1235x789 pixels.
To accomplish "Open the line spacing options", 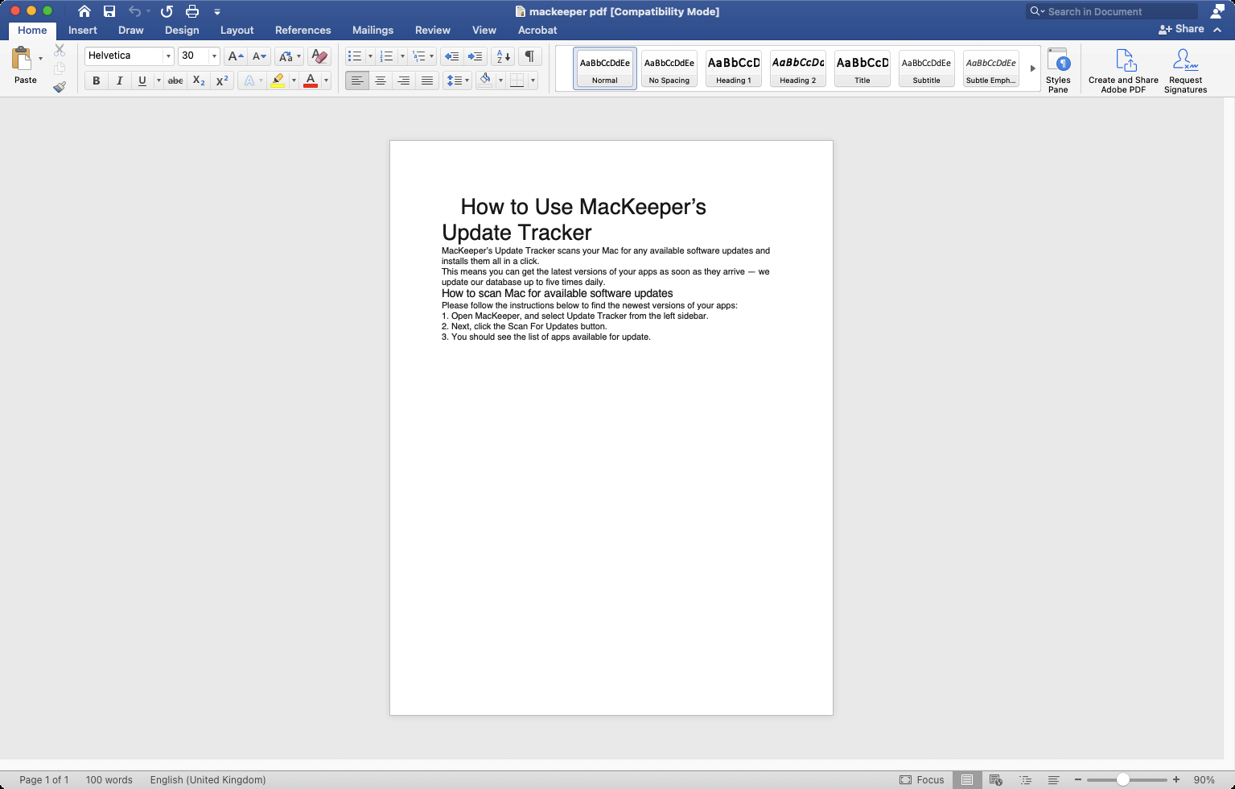I will click(x=457, y=81).
